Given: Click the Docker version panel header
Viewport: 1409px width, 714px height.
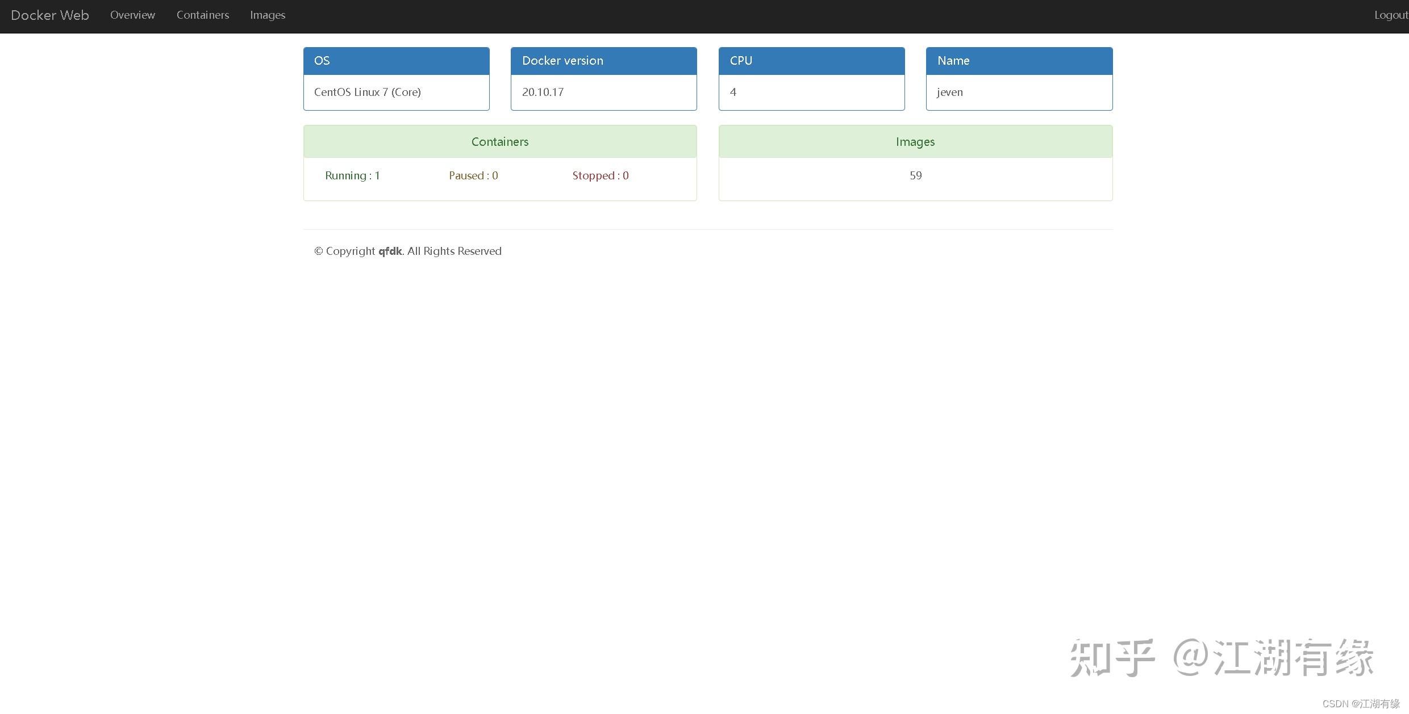Looking at the screenshot, I should point(603,61).
